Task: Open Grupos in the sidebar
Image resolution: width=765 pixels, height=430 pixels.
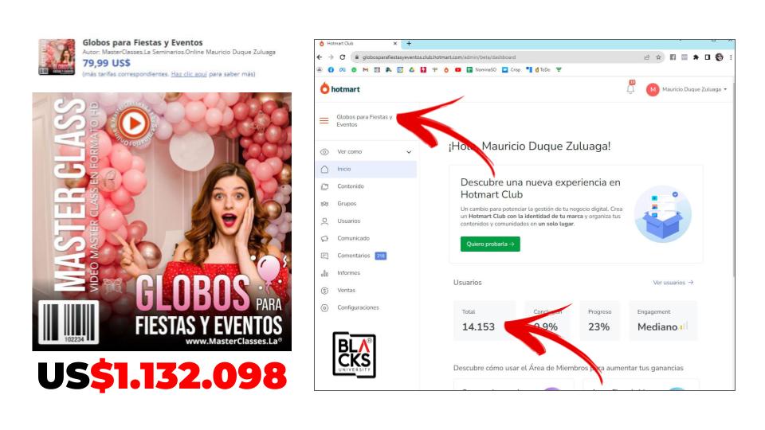Action: 347,204
